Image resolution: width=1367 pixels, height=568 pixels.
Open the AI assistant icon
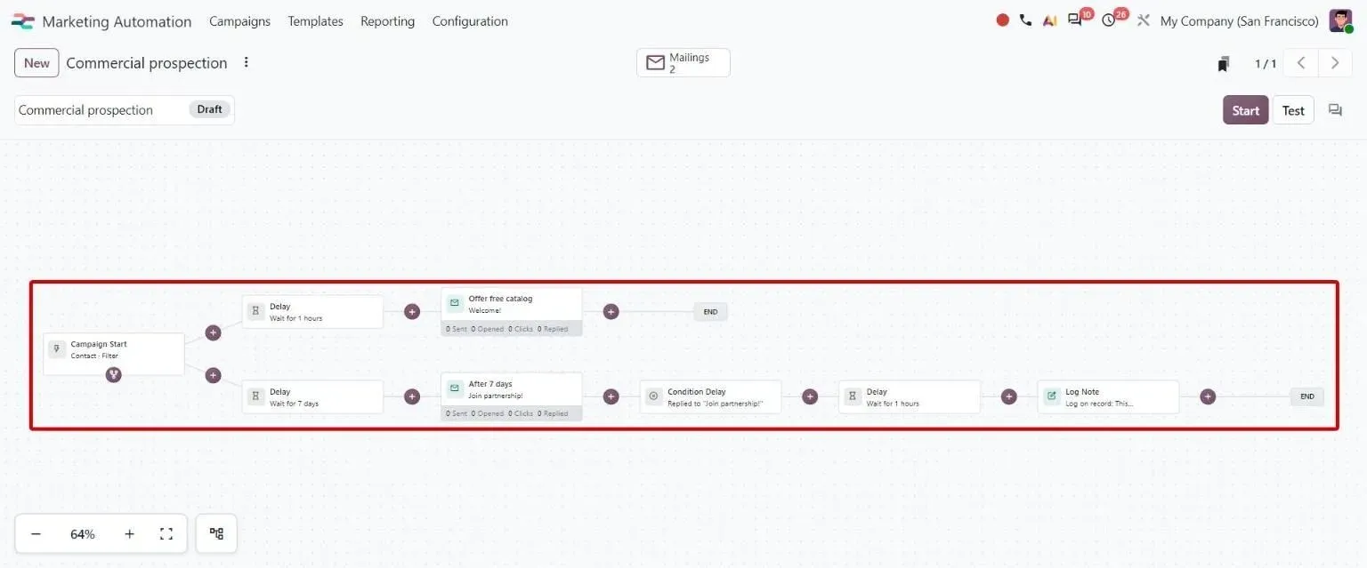1050,20
